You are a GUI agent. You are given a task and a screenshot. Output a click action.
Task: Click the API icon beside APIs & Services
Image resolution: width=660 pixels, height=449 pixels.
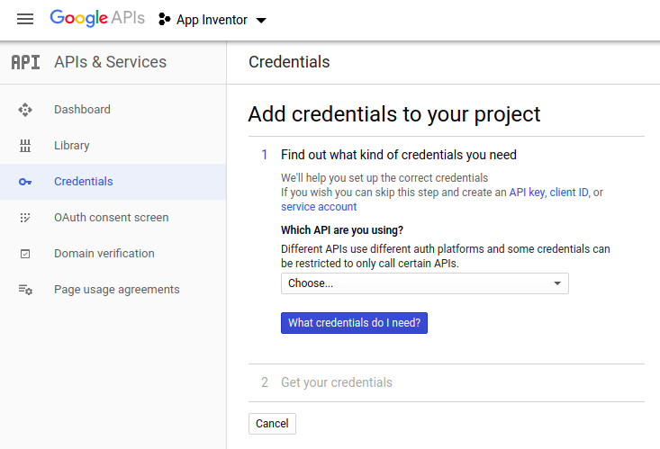pos(25,62)
